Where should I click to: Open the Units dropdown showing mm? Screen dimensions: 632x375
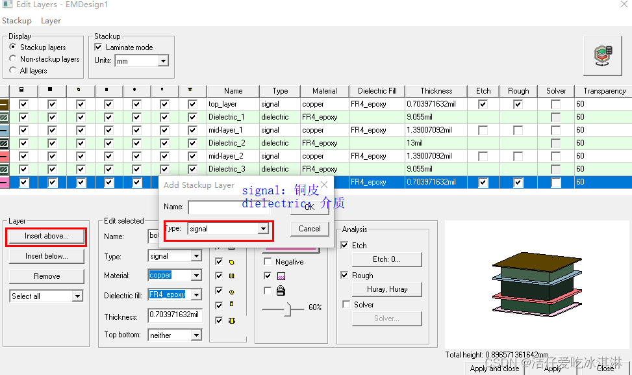pyautogui.click(x=163, y=61)
